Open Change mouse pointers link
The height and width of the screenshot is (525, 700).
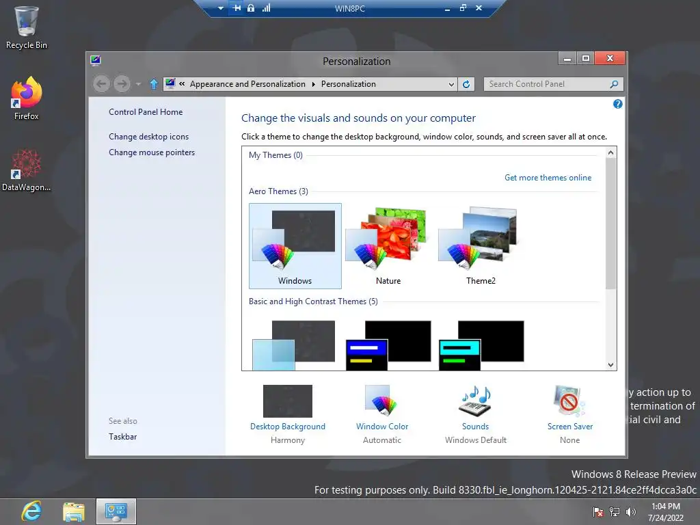pos(152,152)
